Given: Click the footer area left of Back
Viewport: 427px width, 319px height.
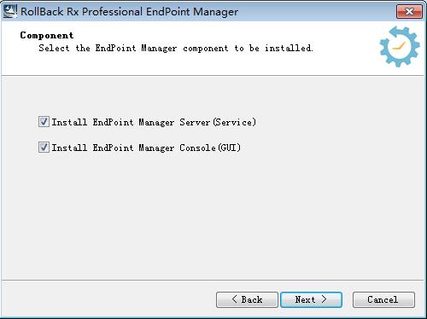Looking at the screenshot, I should click(108, 299).
